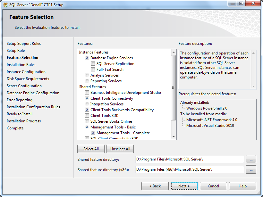This screenshot has width=263, height=197.
Task: Check the Analysis Services option
Action: 87,75
